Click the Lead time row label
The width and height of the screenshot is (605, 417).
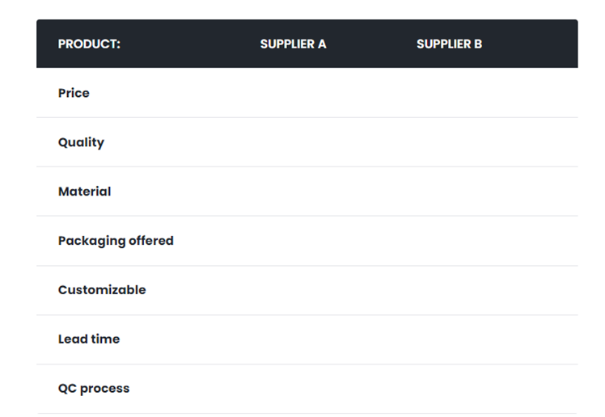[89, 339]
